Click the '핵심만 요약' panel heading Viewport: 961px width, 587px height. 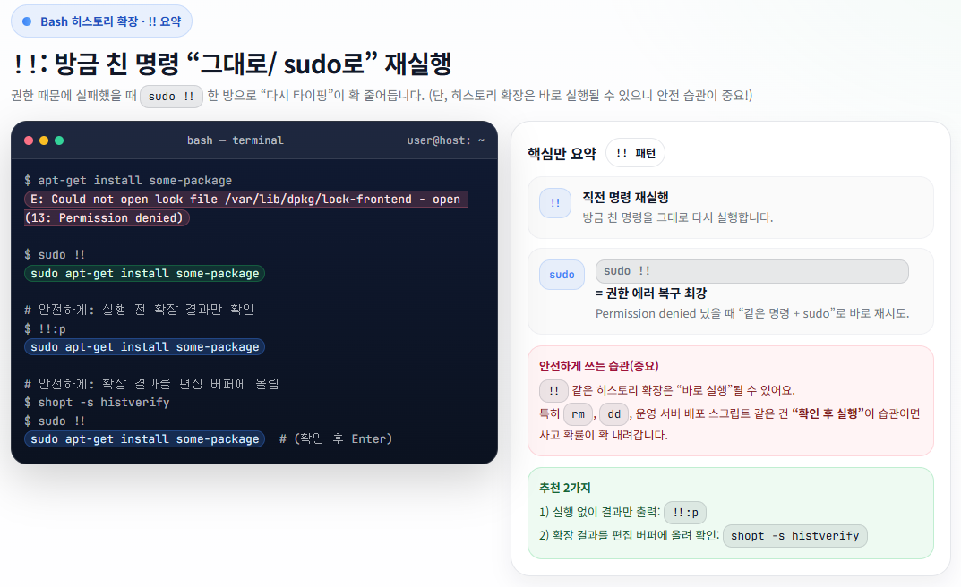[x=562, y=154]
